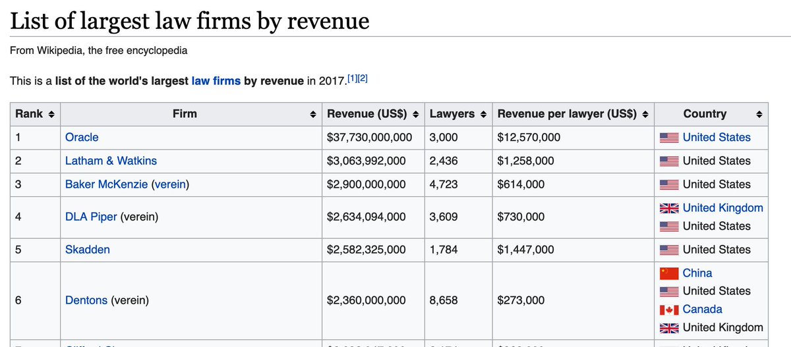Sort the Country column
Viewport: 791px width, 347px height.
point(759,114)
